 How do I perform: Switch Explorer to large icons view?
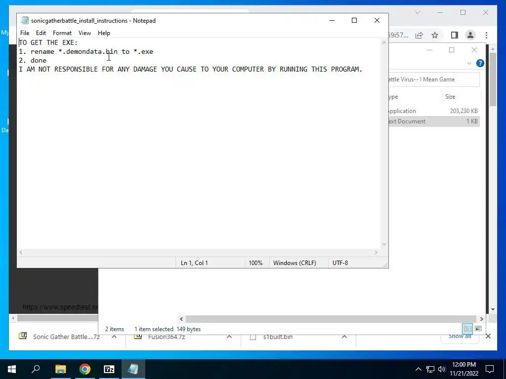point(478,329)
